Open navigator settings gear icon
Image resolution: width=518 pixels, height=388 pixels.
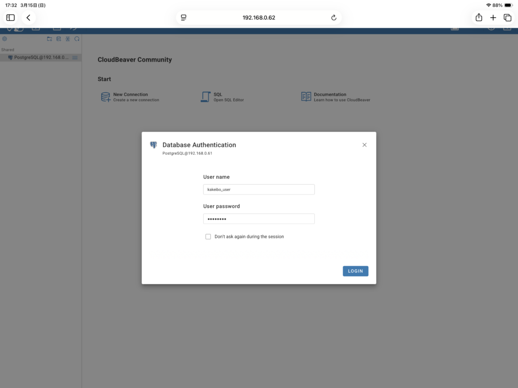pyautogui.click(x=5, y=39)
